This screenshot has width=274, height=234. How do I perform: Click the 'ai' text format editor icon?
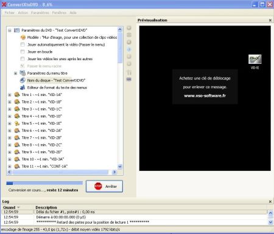click(23, 88)
